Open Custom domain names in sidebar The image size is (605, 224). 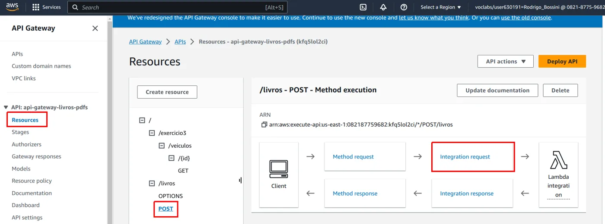coord(41,66)
